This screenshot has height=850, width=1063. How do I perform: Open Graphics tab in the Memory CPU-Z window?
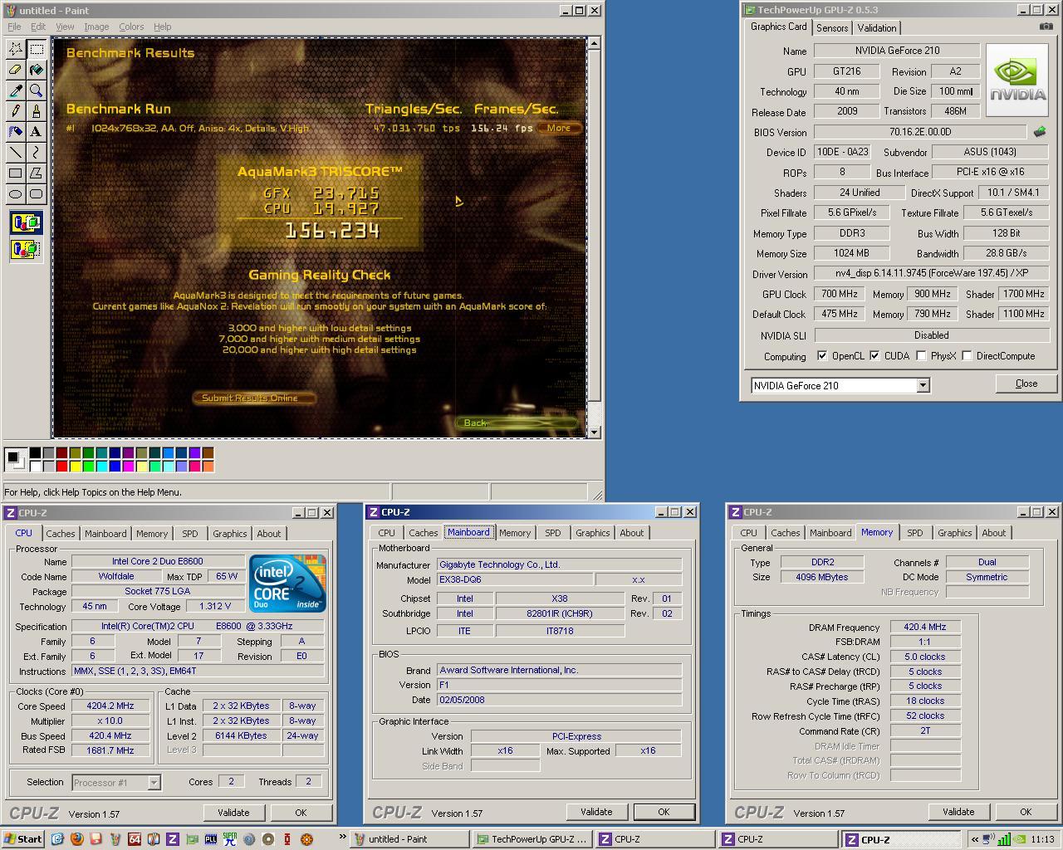955,533
